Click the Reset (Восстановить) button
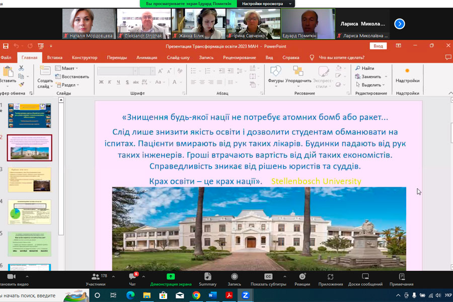The image size is (453, 302). coord(72,77)
